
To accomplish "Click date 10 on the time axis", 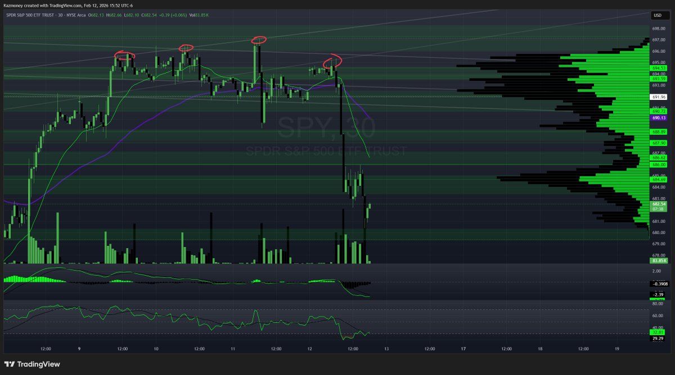I will tap(156, 349).
